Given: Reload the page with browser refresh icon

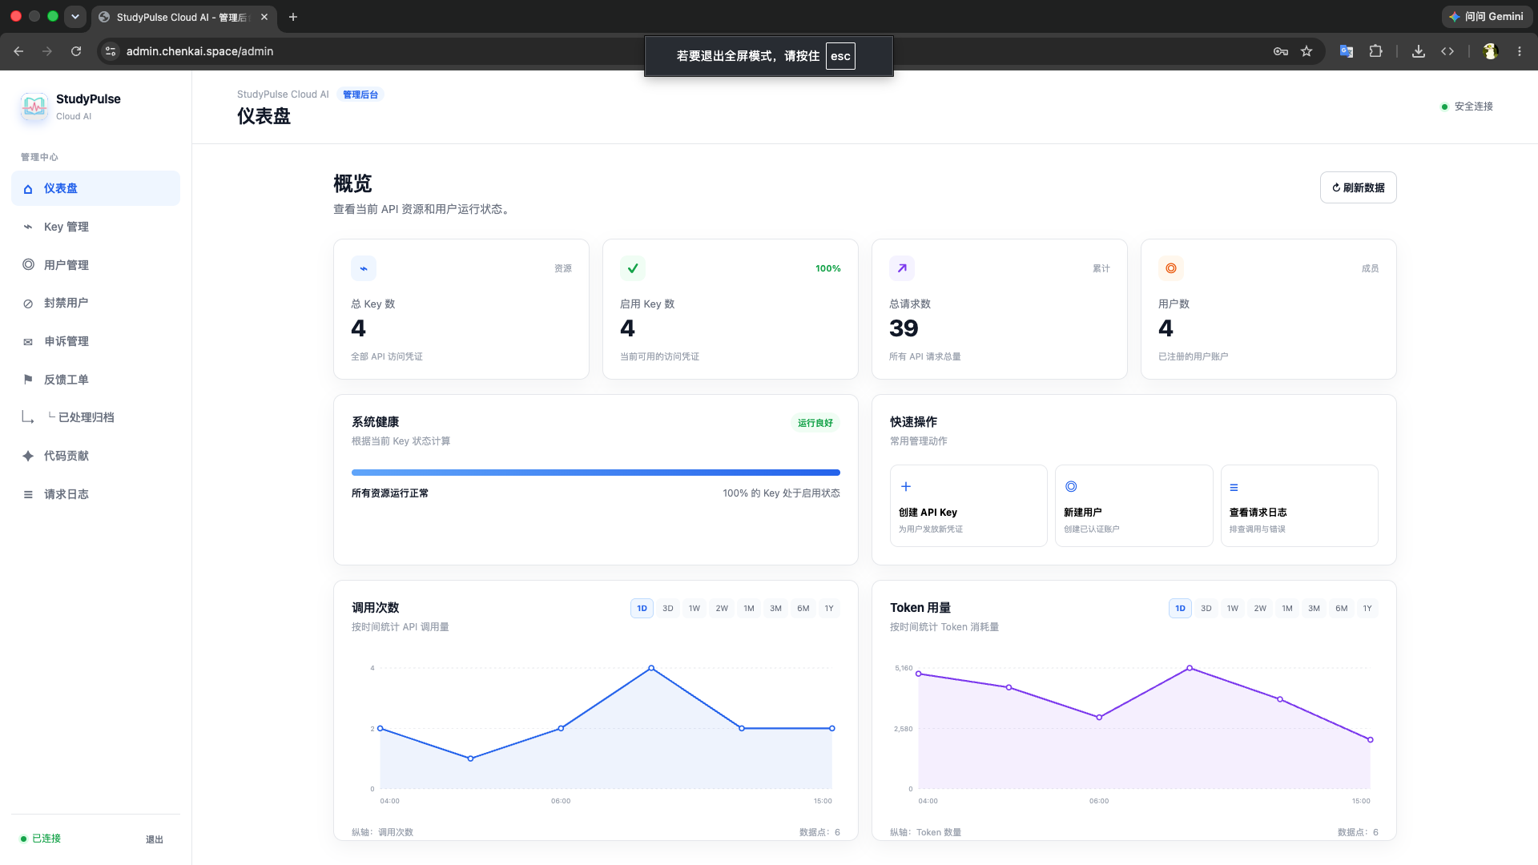Looking at the screenshot, I should click(76, 51).
